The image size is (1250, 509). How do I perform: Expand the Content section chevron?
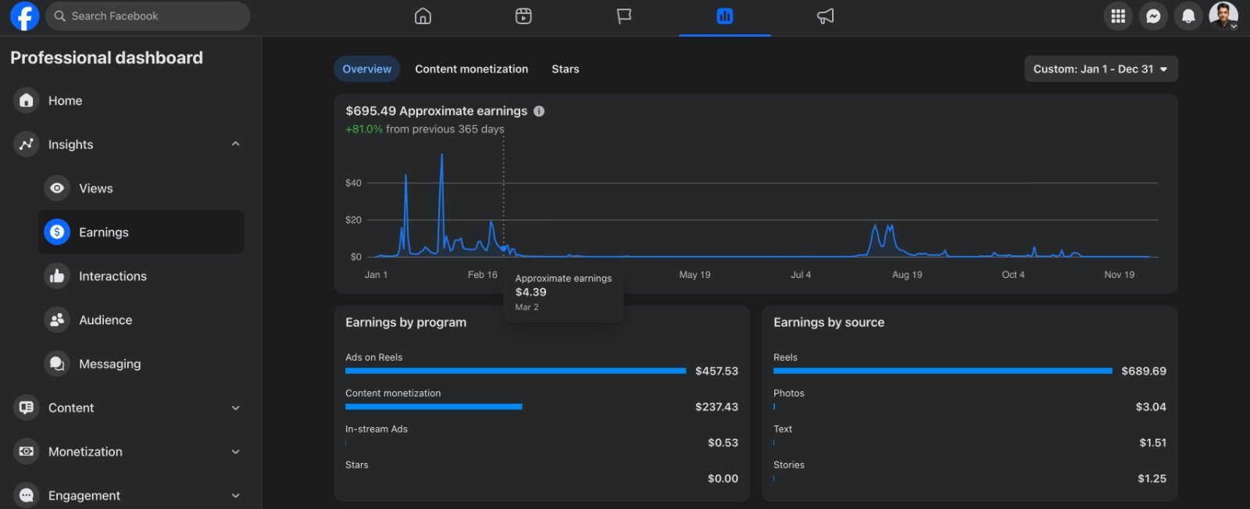pos(235,408)
